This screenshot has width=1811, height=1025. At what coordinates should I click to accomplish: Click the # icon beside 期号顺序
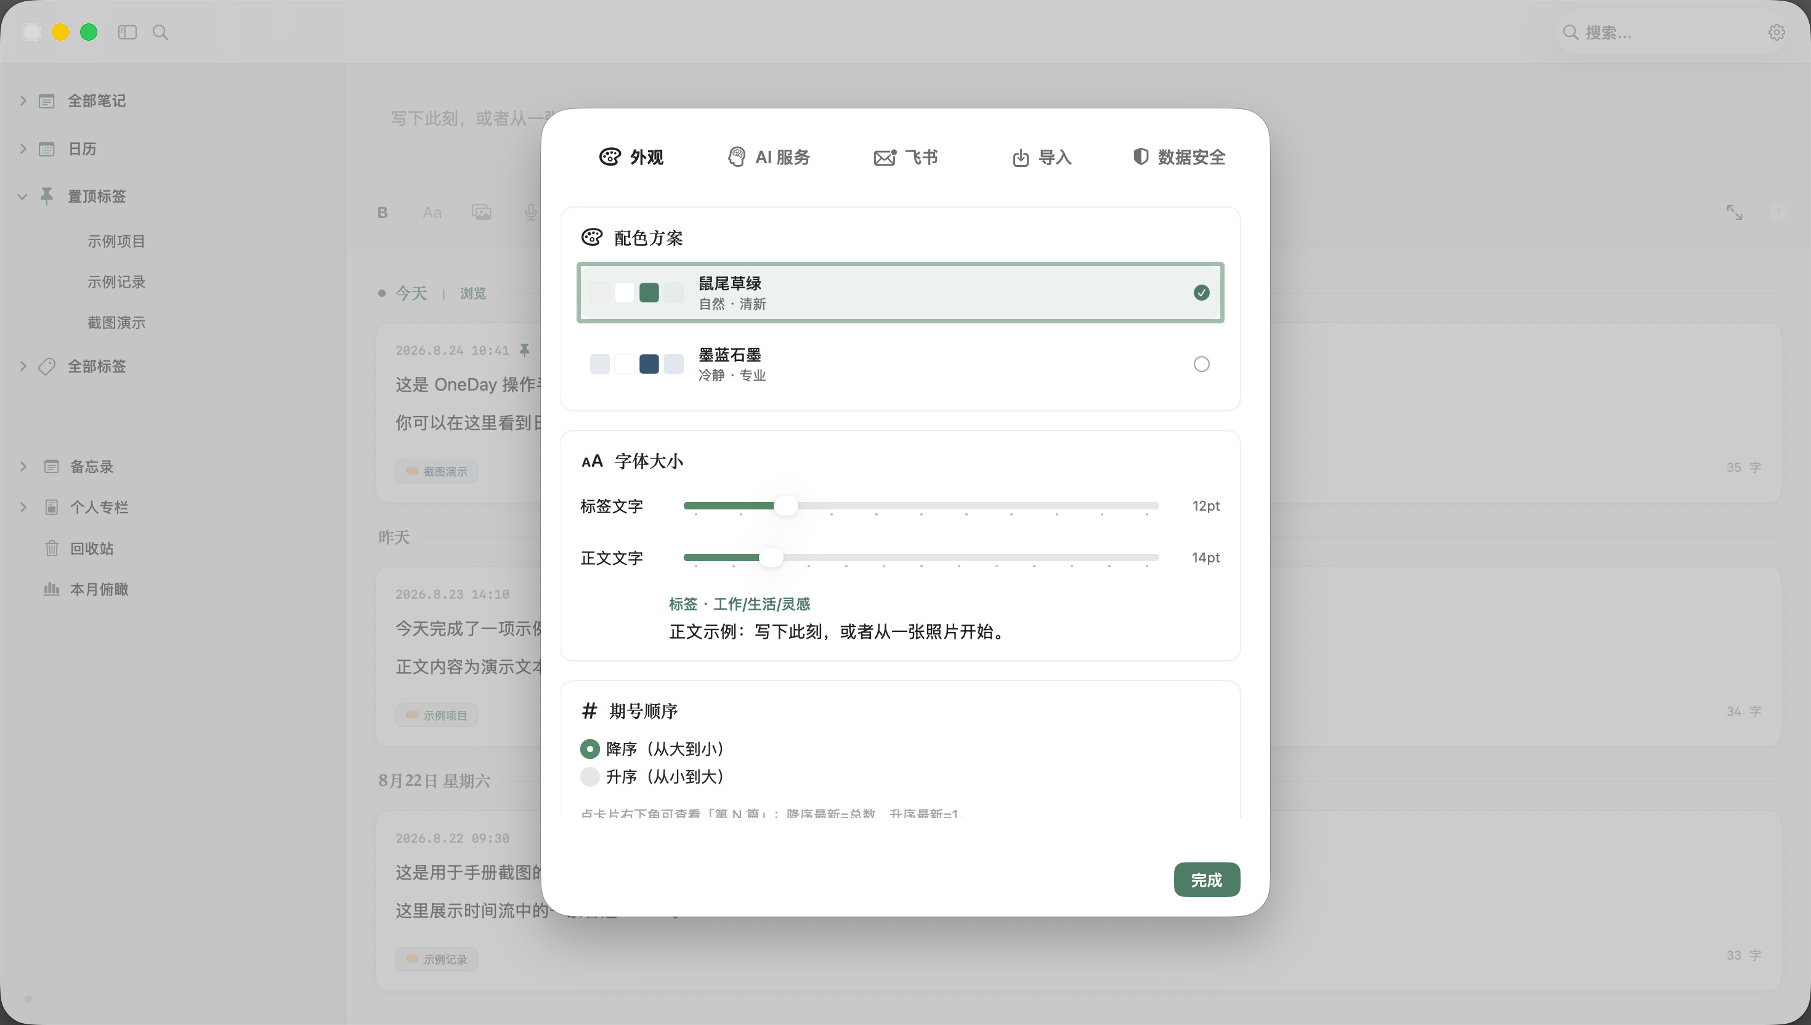tap(590, 710)
